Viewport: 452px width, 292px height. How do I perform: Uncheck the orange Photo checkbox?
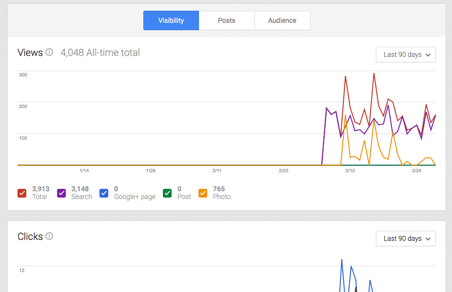point(203,193)
